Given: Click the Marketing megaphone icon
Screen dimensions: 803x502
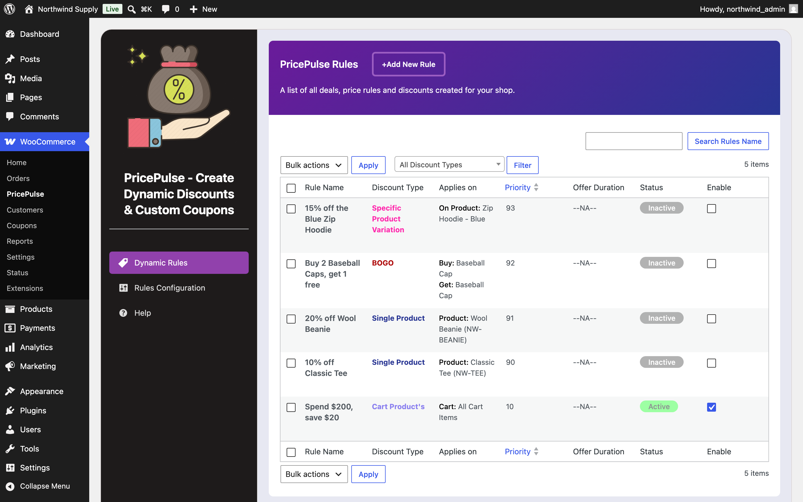Looking at the screenshot, I should click(x=10, y=366).
